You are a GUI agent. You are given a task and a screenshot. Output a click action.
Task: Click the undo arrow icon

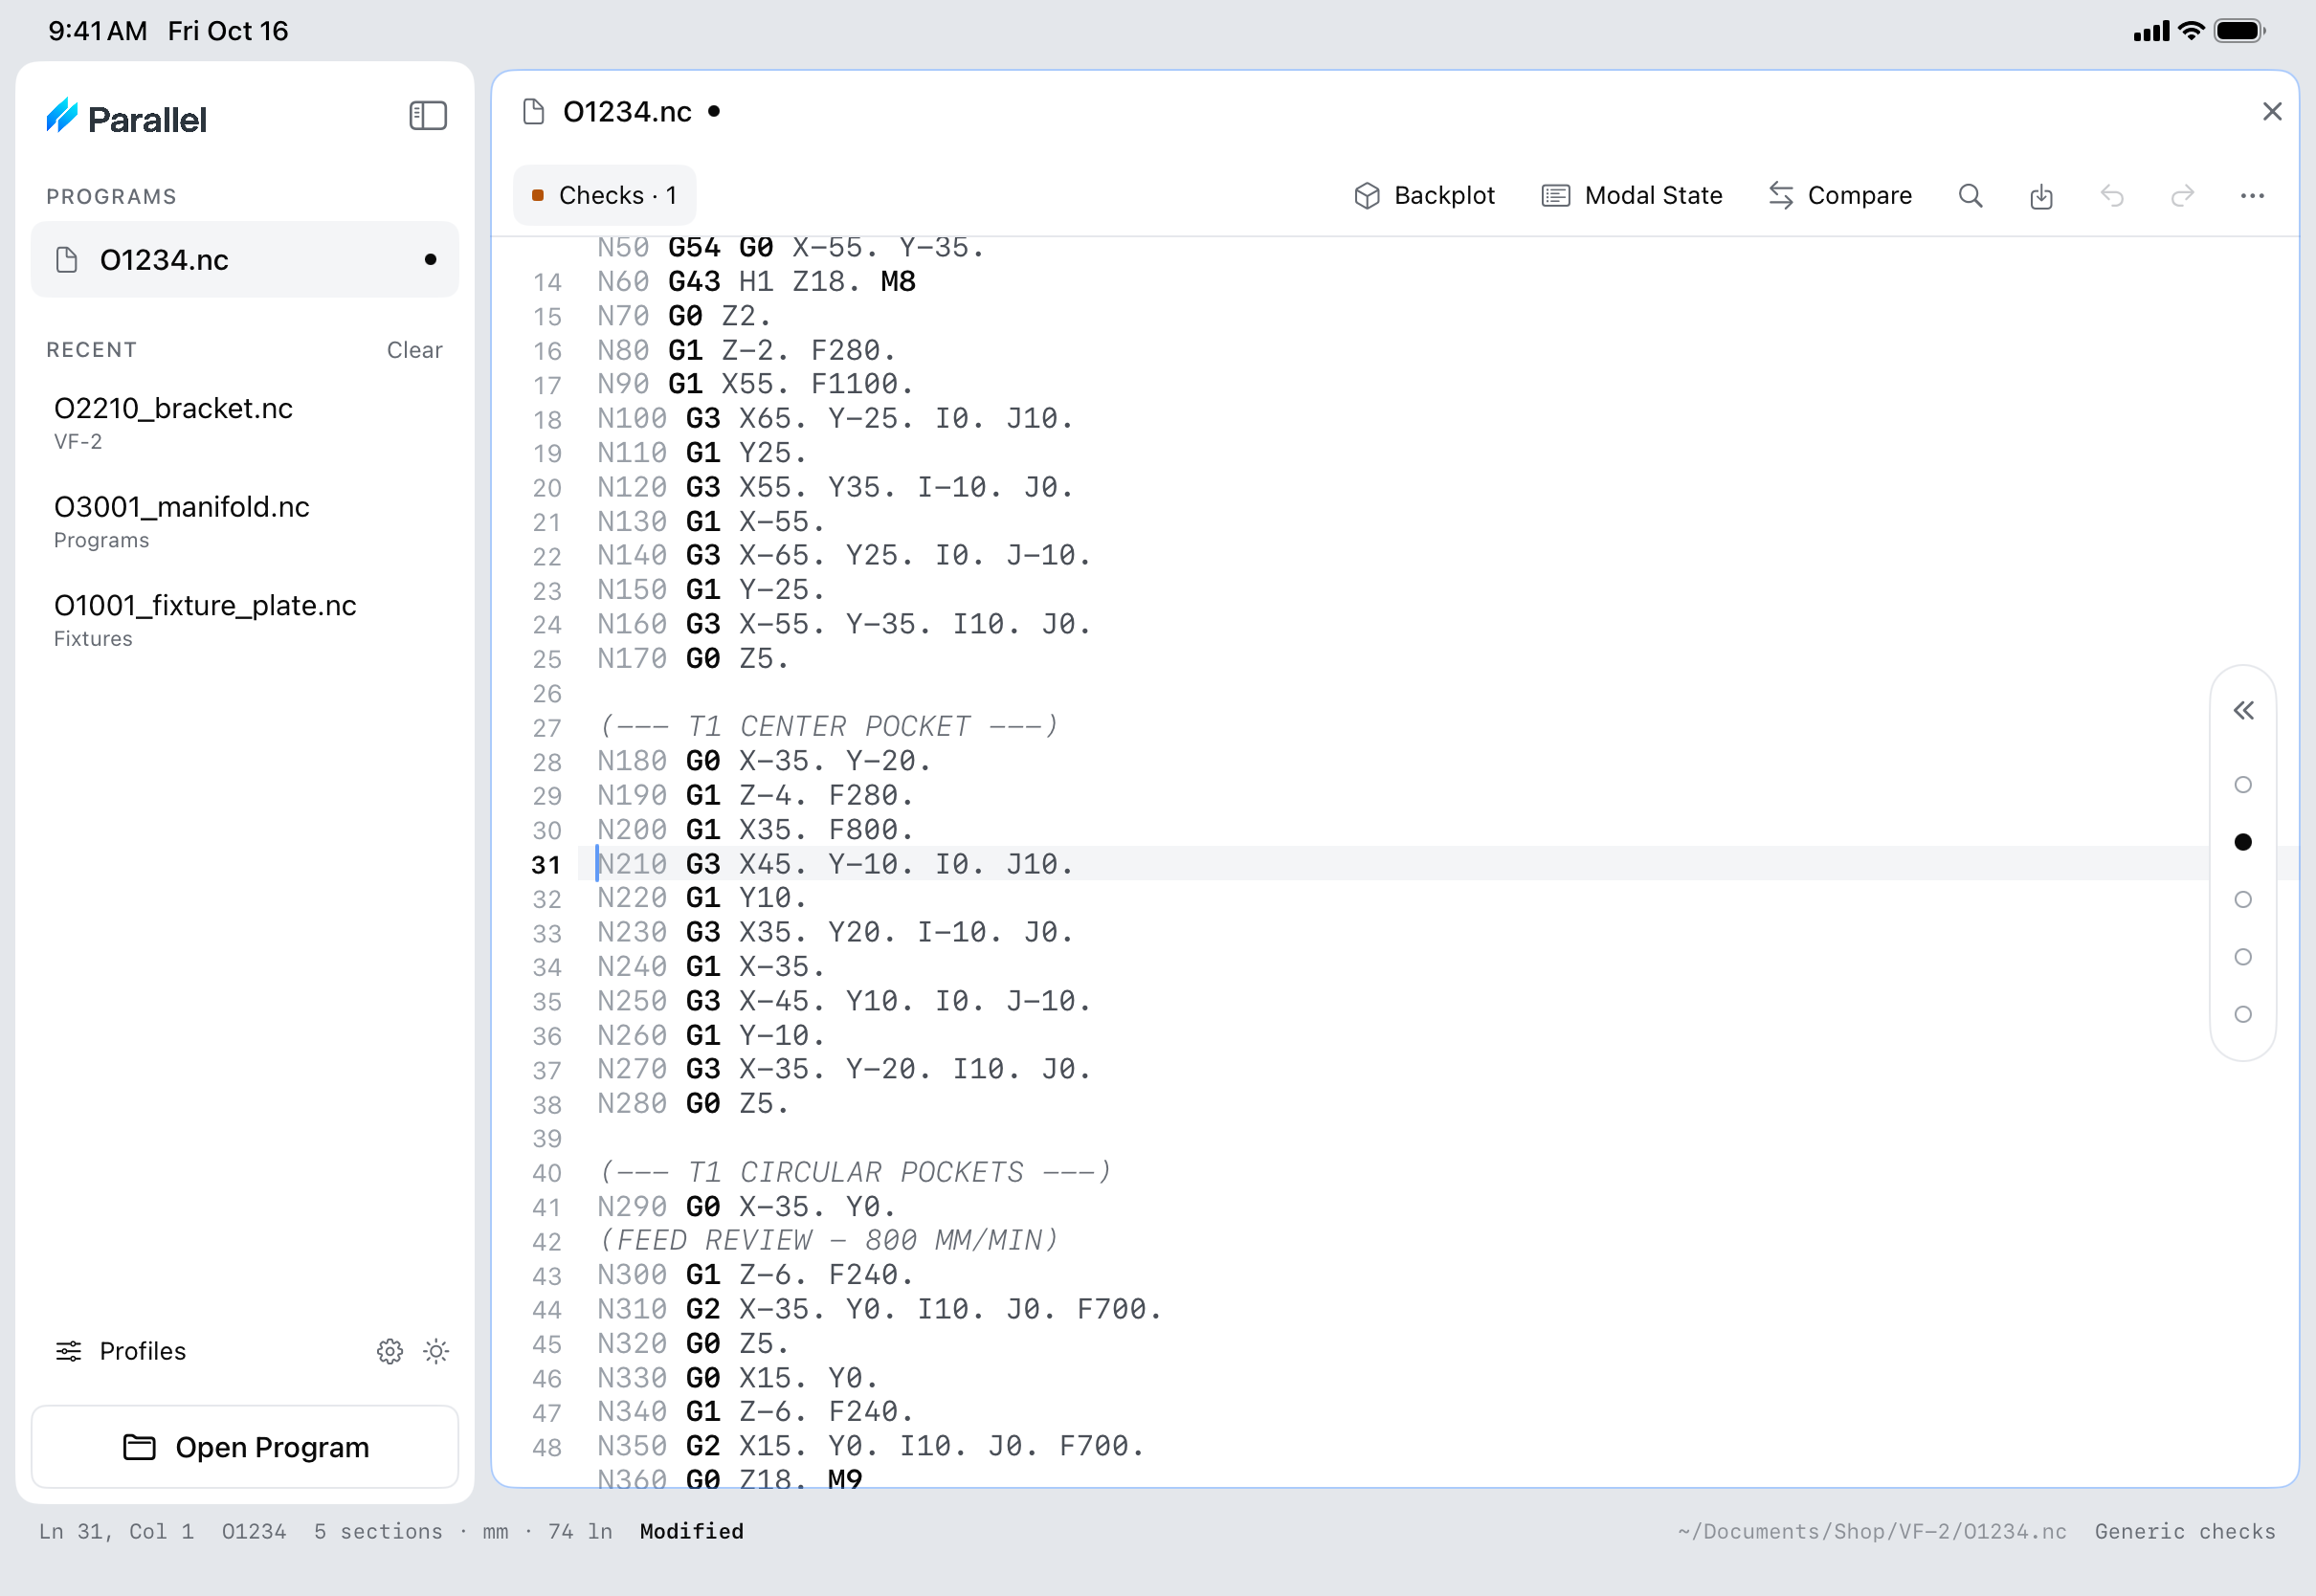pos(2112,196)
